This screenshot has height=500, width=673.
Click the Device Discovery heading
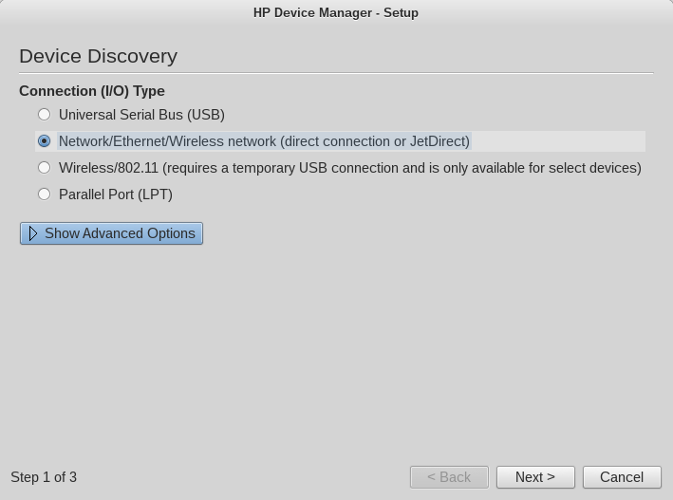(99, 56)
